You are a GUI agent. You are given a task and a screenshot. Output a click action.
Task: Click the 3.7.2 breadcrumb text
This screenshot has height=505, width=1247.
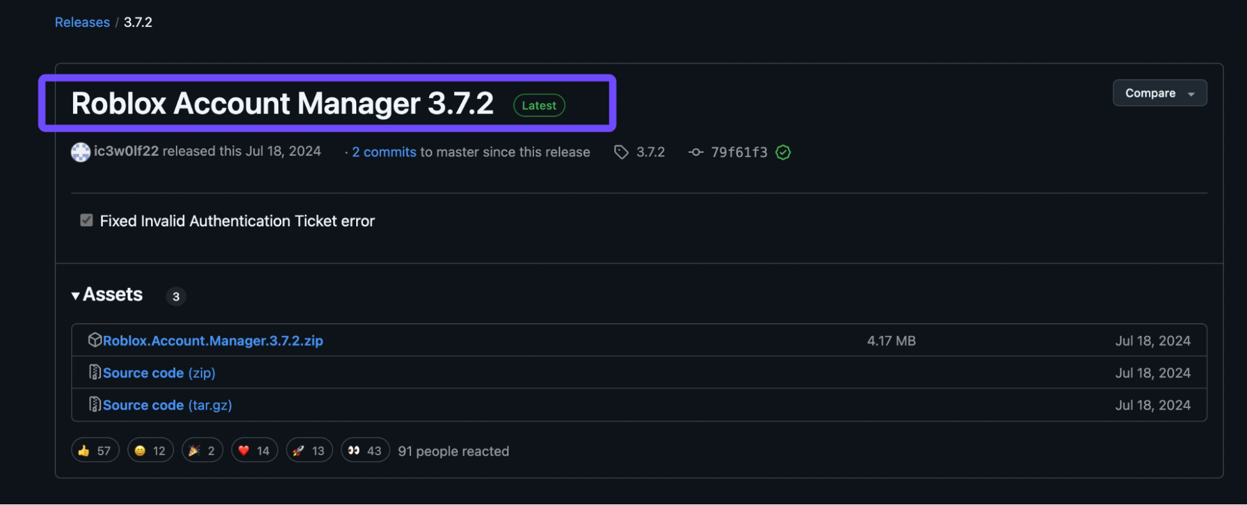(x=138, y=22)
